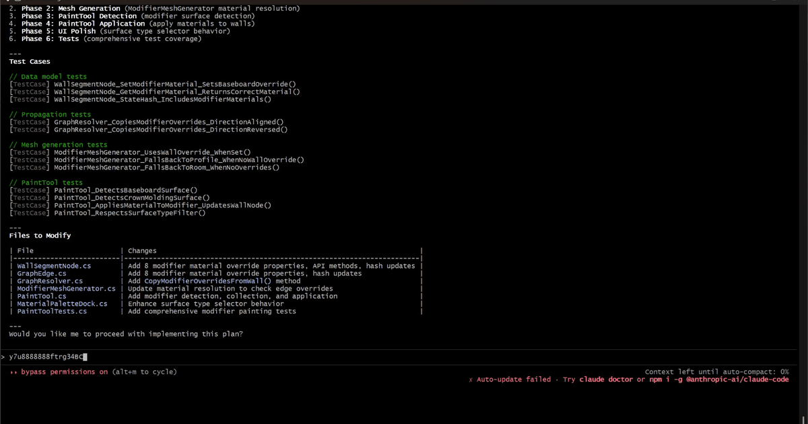Click the "// PaintTool tests" comment

click(x=46, y=182)
